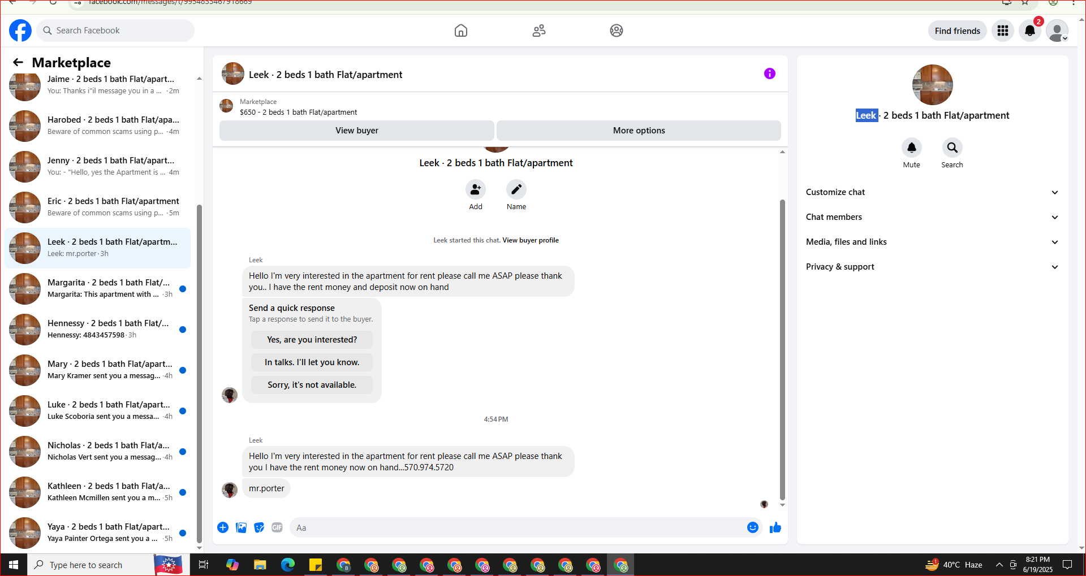The width and height of the screenshot is (1086, 576).
Task: Open more actions plus icon in composer
Action: [223, 527]
